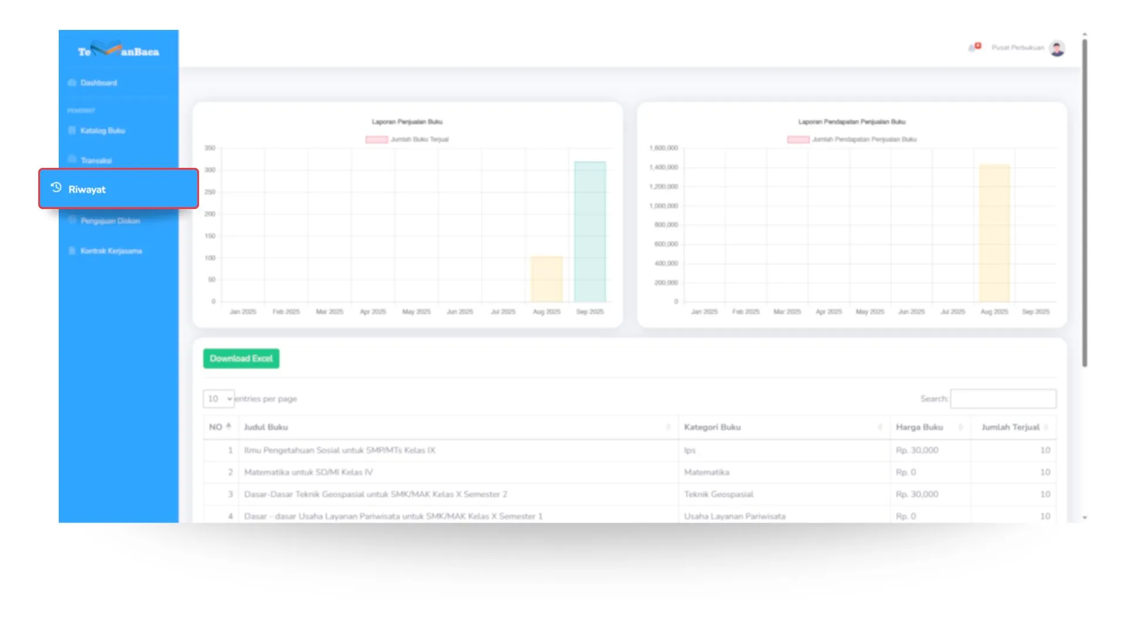1127x634 pixels.
Task: Toggle Jumlah Buku Terjual legend swatch
Action: 376,140
